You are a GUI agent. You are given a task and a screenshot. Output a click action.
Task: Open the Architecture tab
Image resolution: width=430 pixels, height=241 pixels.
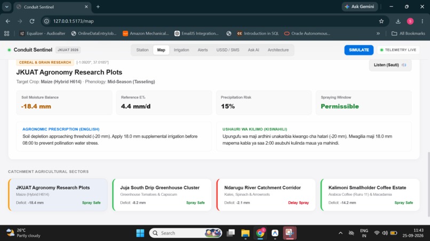tap(278, 50)
